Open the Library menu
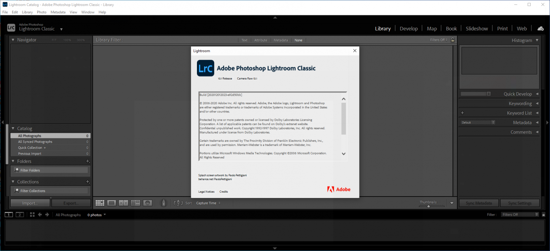 (27, 12)
